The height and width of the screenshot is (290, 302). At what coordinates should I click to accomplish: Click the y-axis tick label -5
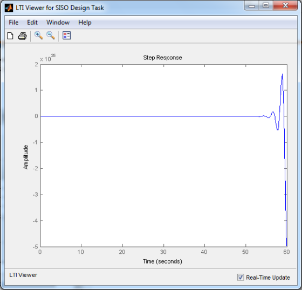pos(35,247)
